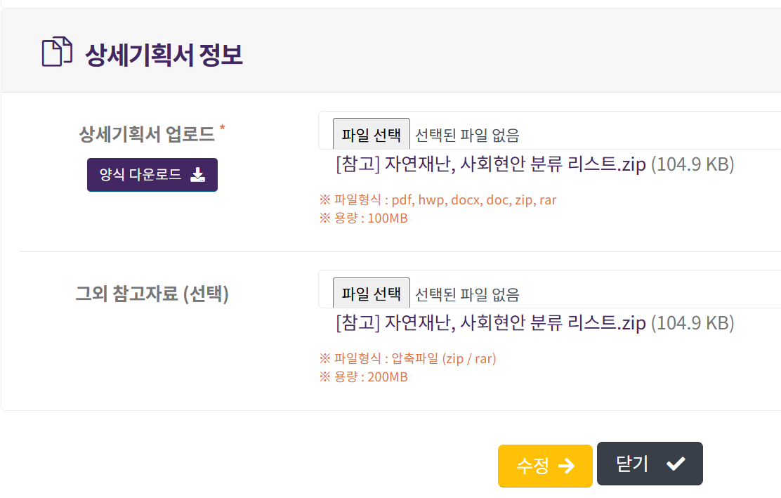
Task: Download the form via 양식 다운로드 button
Action: point(152,175)
